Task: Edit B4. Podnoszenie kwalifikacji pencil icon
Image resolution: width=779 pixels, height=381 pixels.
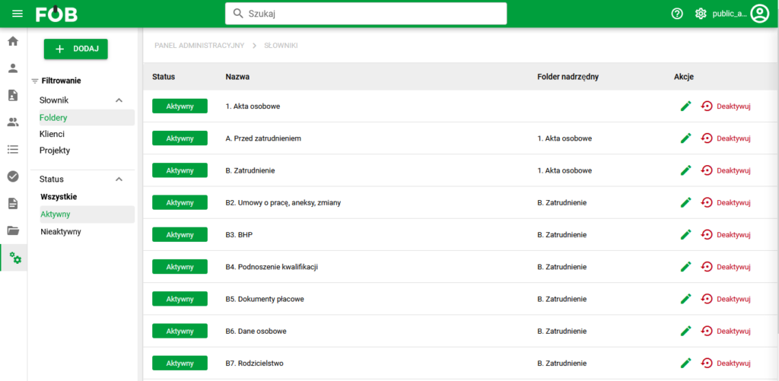Action: pyautogui.click(x=685, y=267)
